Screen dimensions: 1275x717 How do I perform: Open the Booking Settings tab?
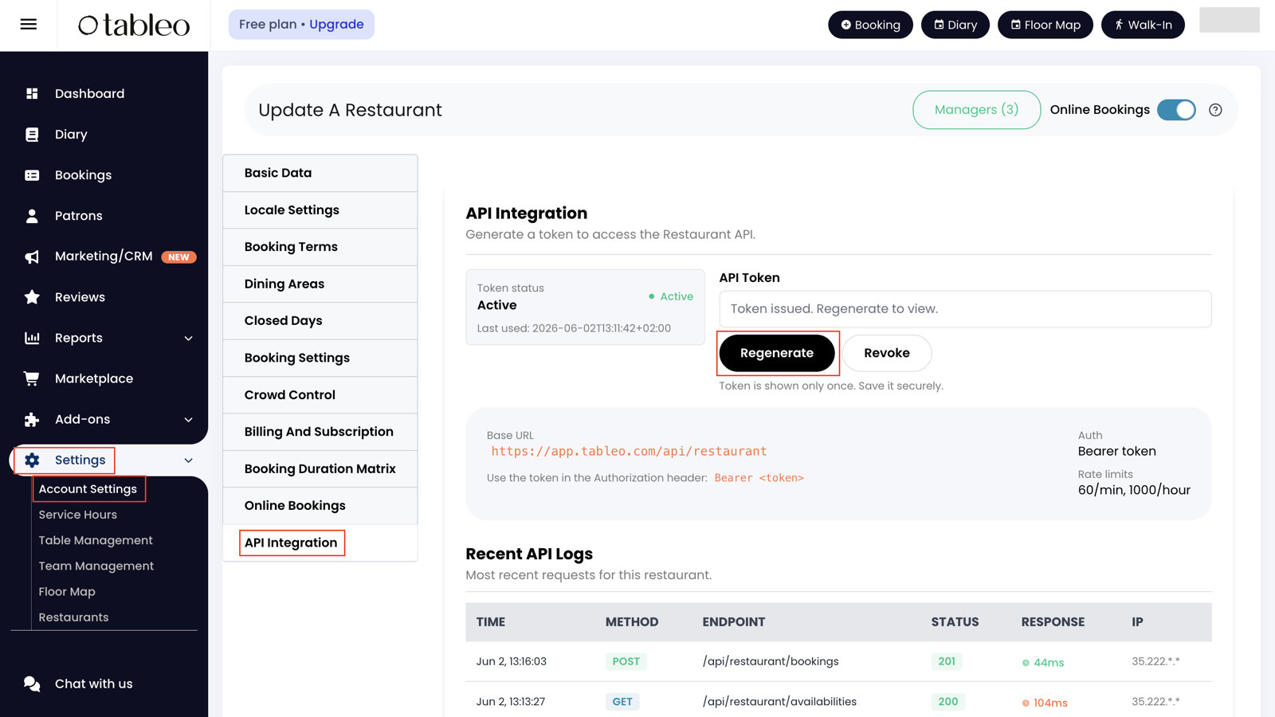coord(320,358)
